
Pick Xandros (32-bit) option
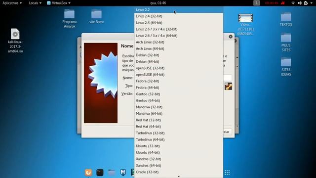(179, 159)
